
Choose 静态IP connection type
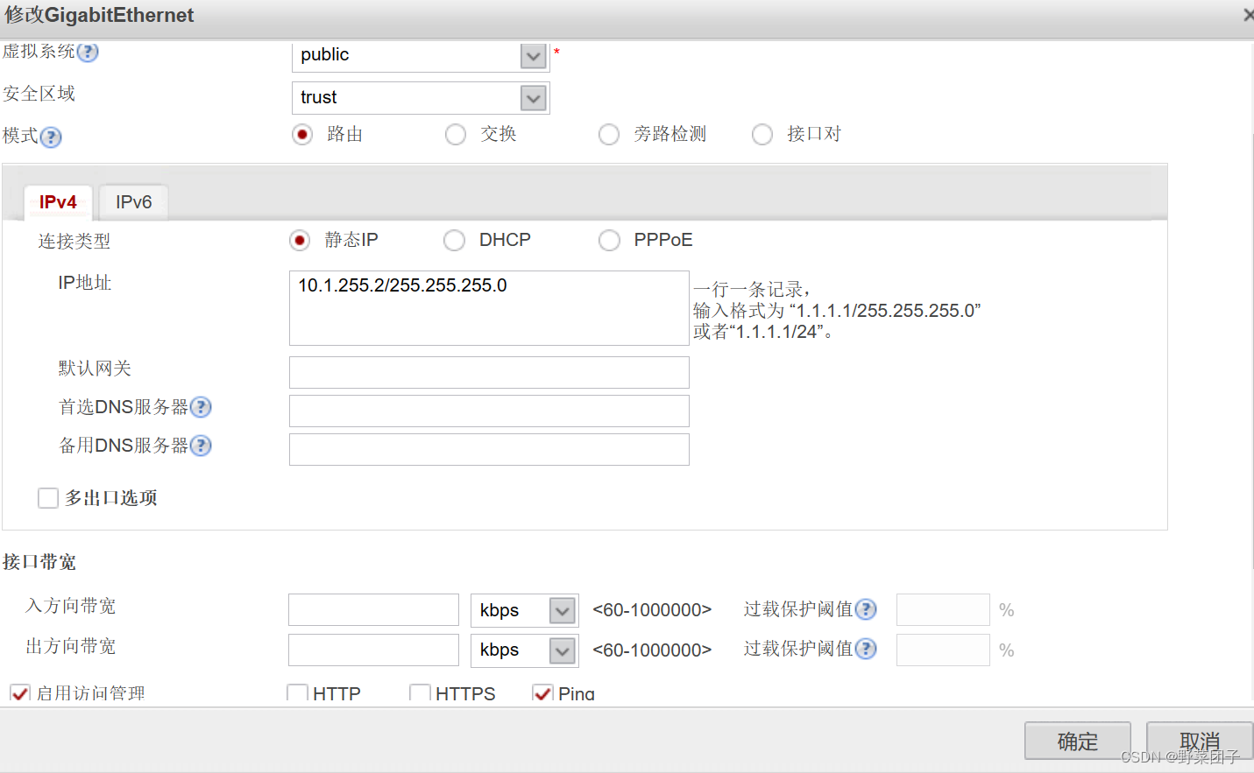300,241
